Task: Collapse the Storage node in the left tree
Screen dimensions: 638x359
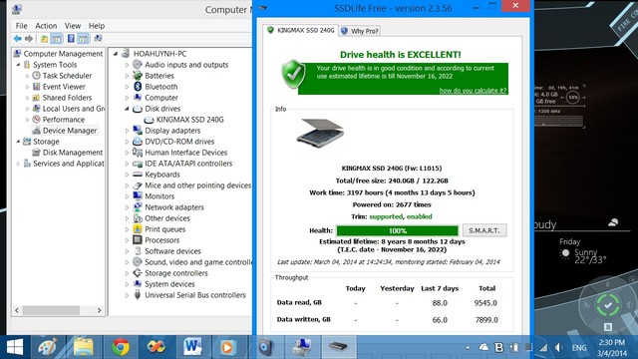Action: click(x=18, y=142)
